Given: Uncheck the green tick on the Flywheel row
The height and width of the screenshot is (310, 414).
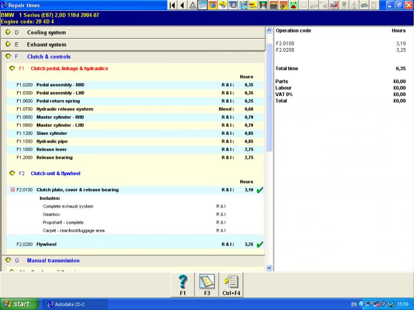Looking at the screenshot, I should click(259, 244).
